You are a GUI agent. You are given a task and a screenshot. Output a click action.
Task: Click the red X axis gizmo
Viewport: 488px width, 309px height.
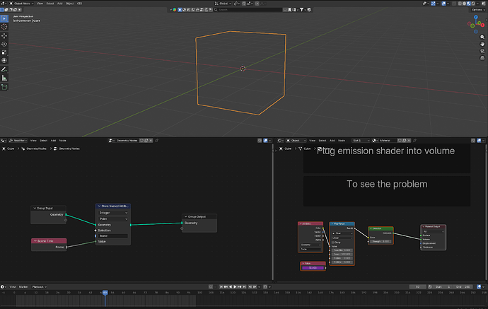pos(484,23)
